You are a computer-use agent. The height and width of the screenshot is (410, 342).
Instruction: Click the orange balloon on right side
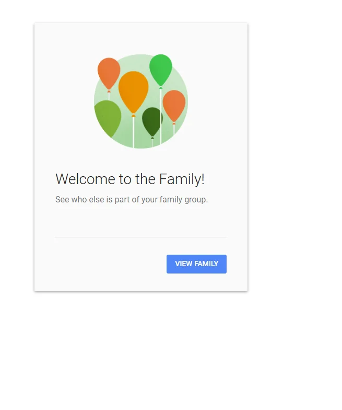point(174,106)
